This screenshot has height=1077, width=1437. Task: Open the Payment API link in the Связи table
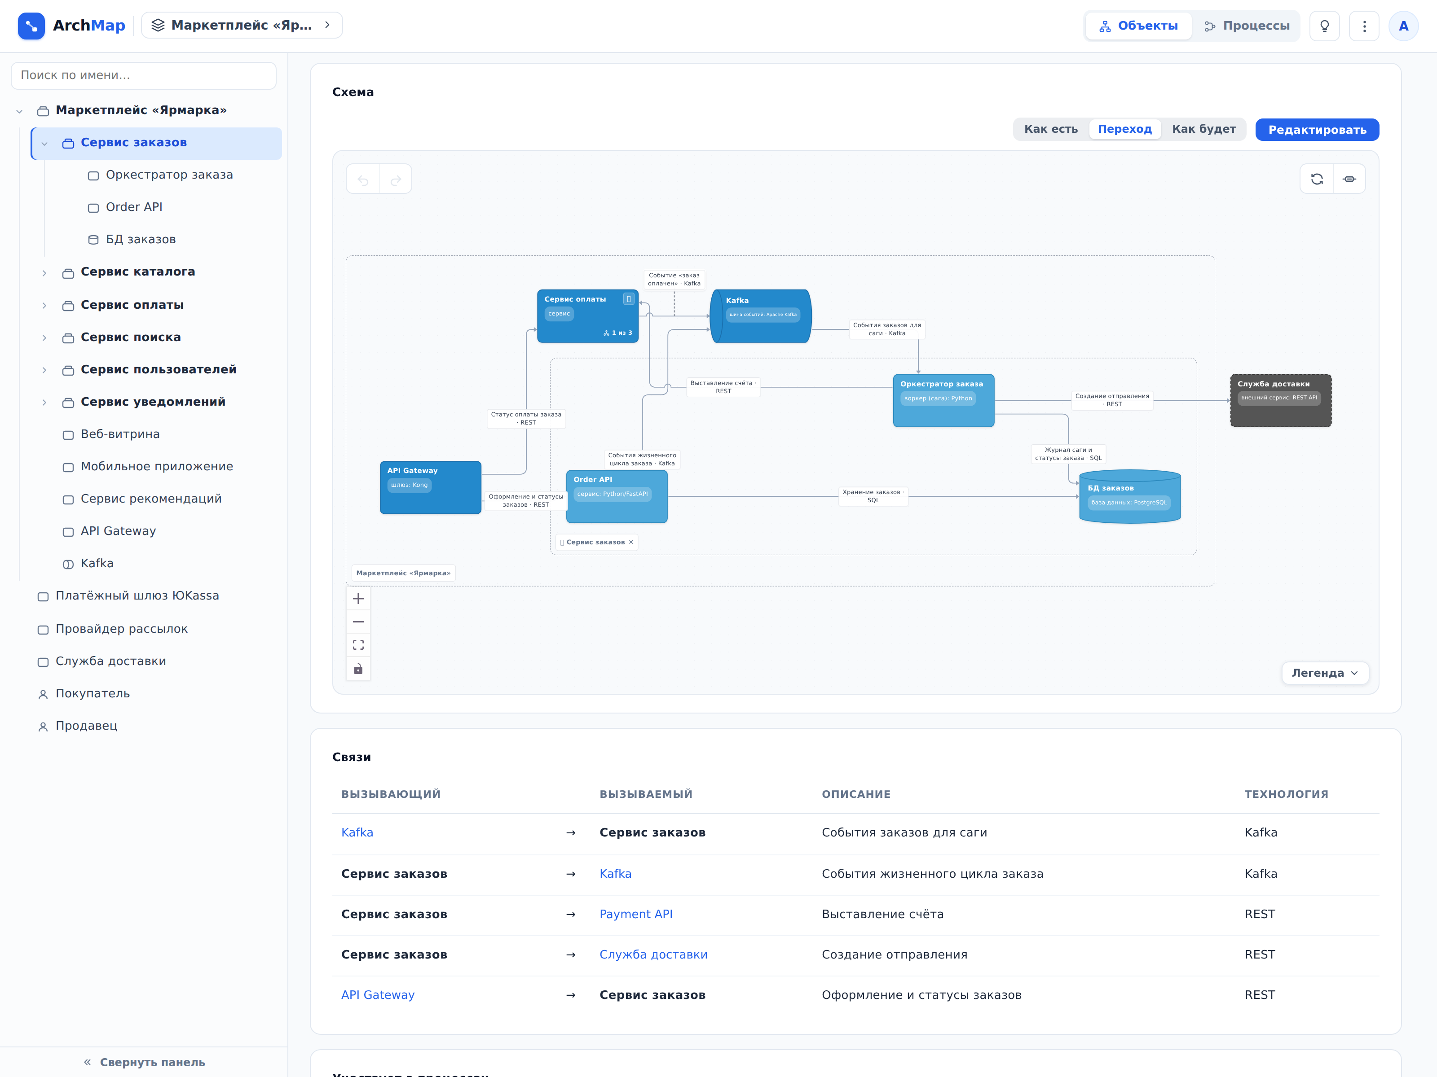pyautogui.click(x=635, y=914)
